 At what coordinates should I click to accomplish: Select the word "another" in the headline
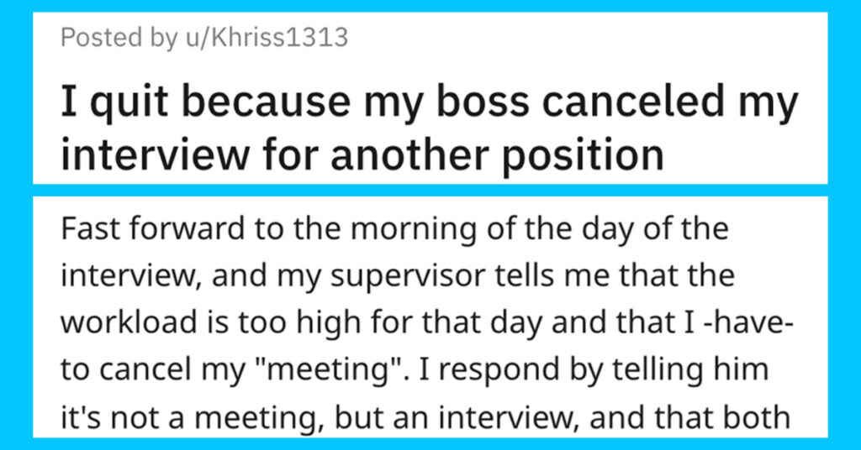(410, 154)
